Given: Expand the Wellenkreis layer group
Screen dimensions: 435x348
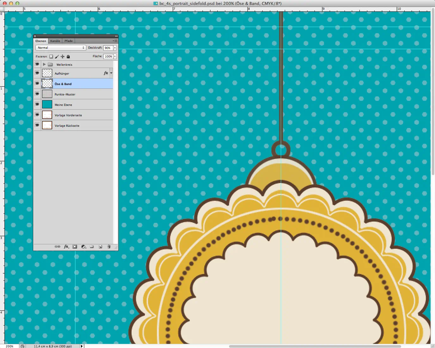Looking at the screenshot, I should point(44,64).
